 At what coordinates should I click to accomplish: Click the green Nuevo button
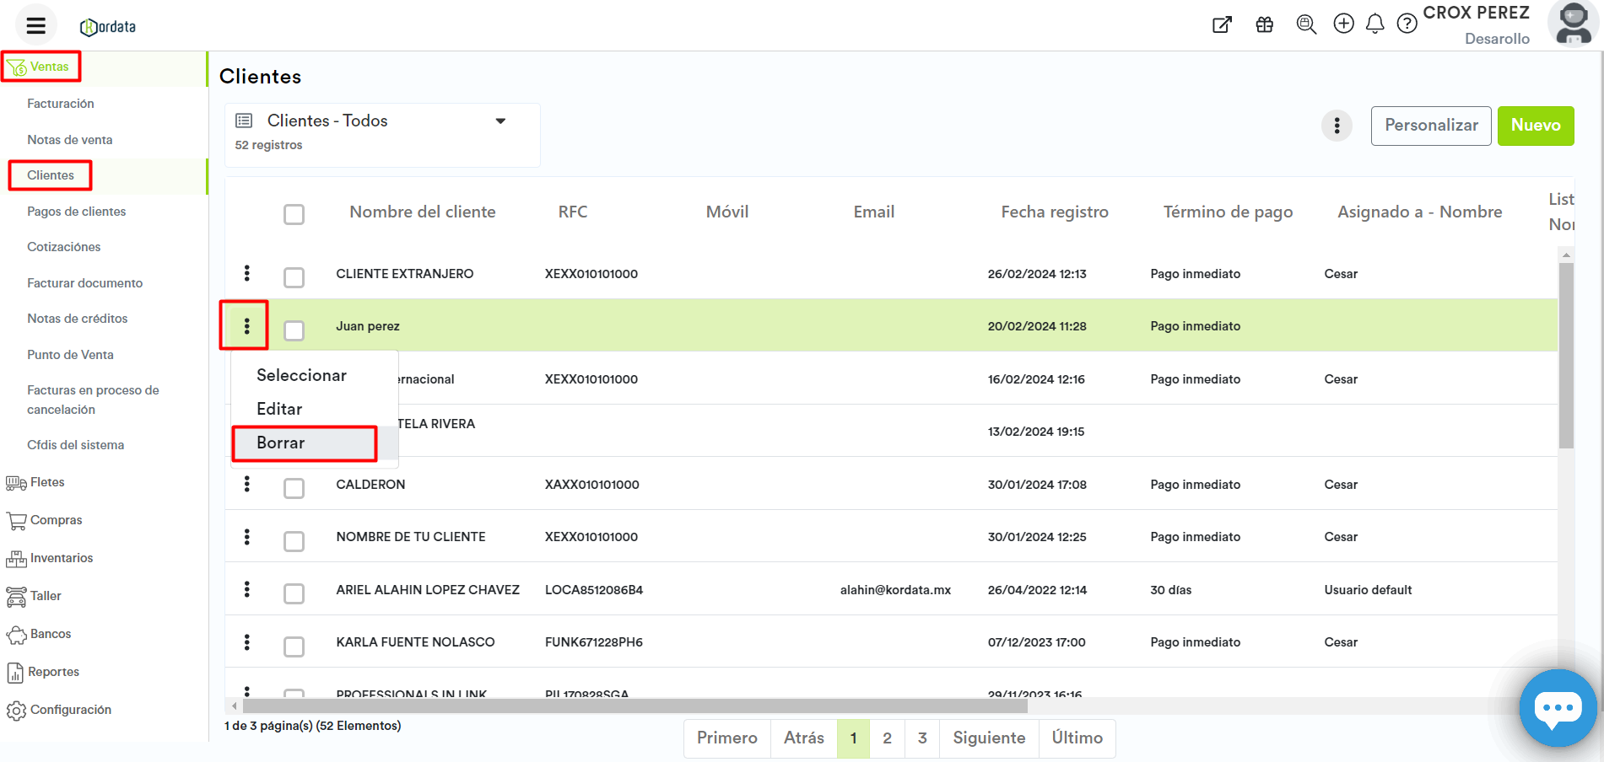pyautogui.click(x=1535, y=126)
